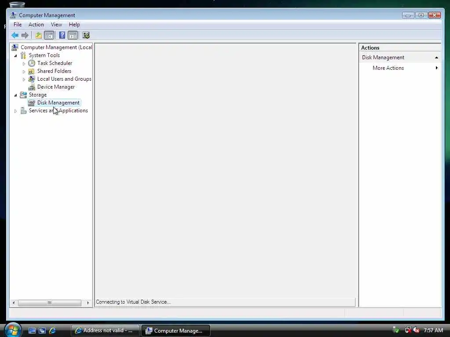Click More Actions in the Actions pane

[388, 68]
